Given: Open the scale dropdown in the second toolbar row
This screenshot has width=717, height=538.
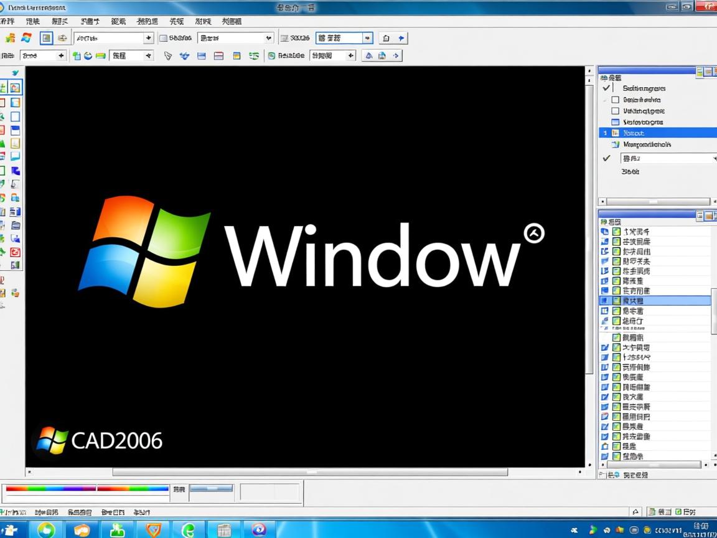Looking at the screenshot, I should [x=60, y=55].
